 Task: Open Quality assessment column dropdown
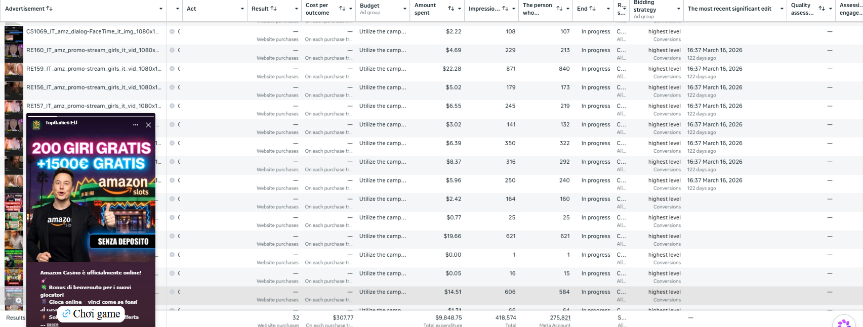831,9
